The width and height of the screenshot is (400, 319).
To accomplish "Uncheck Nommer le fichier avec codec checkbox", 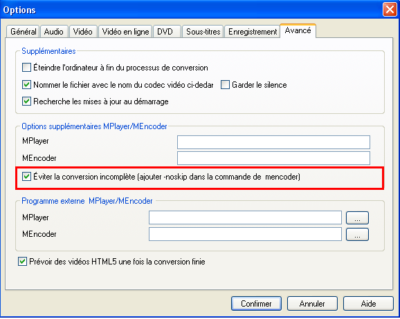I will (26, 84).
